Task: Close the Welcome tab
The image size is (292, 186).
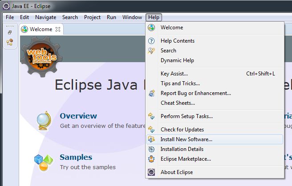Action: [x=58, y=29]
